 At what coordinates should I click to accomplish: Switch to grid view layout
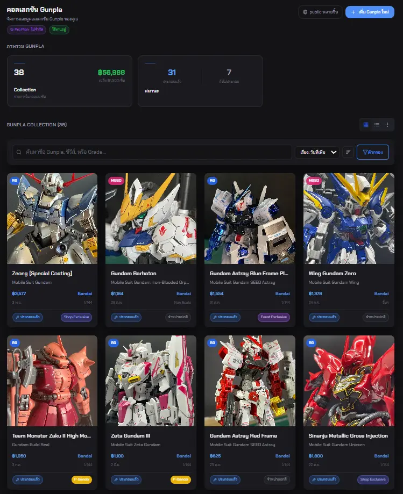point(366,125)
